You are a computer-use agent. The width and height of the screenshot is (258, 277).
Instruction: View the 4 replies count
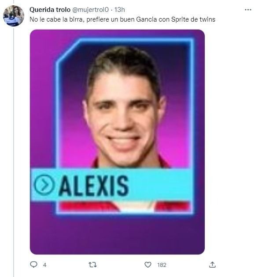(44, 265)
